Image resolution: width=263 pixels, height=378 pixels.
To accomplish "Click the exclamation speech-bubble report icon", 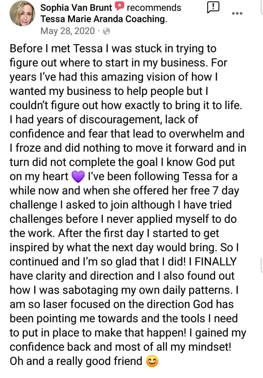I will point(213,8).
